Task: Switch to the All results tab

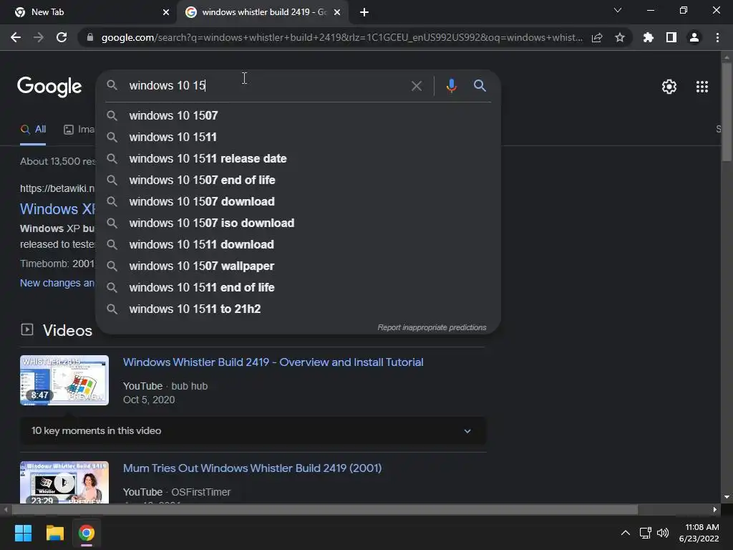Action: point(33,130)
